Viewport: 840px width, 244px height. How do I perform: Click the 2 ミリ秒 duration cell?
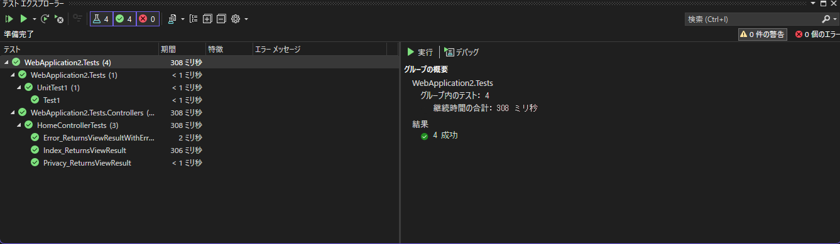click(190, 137)
